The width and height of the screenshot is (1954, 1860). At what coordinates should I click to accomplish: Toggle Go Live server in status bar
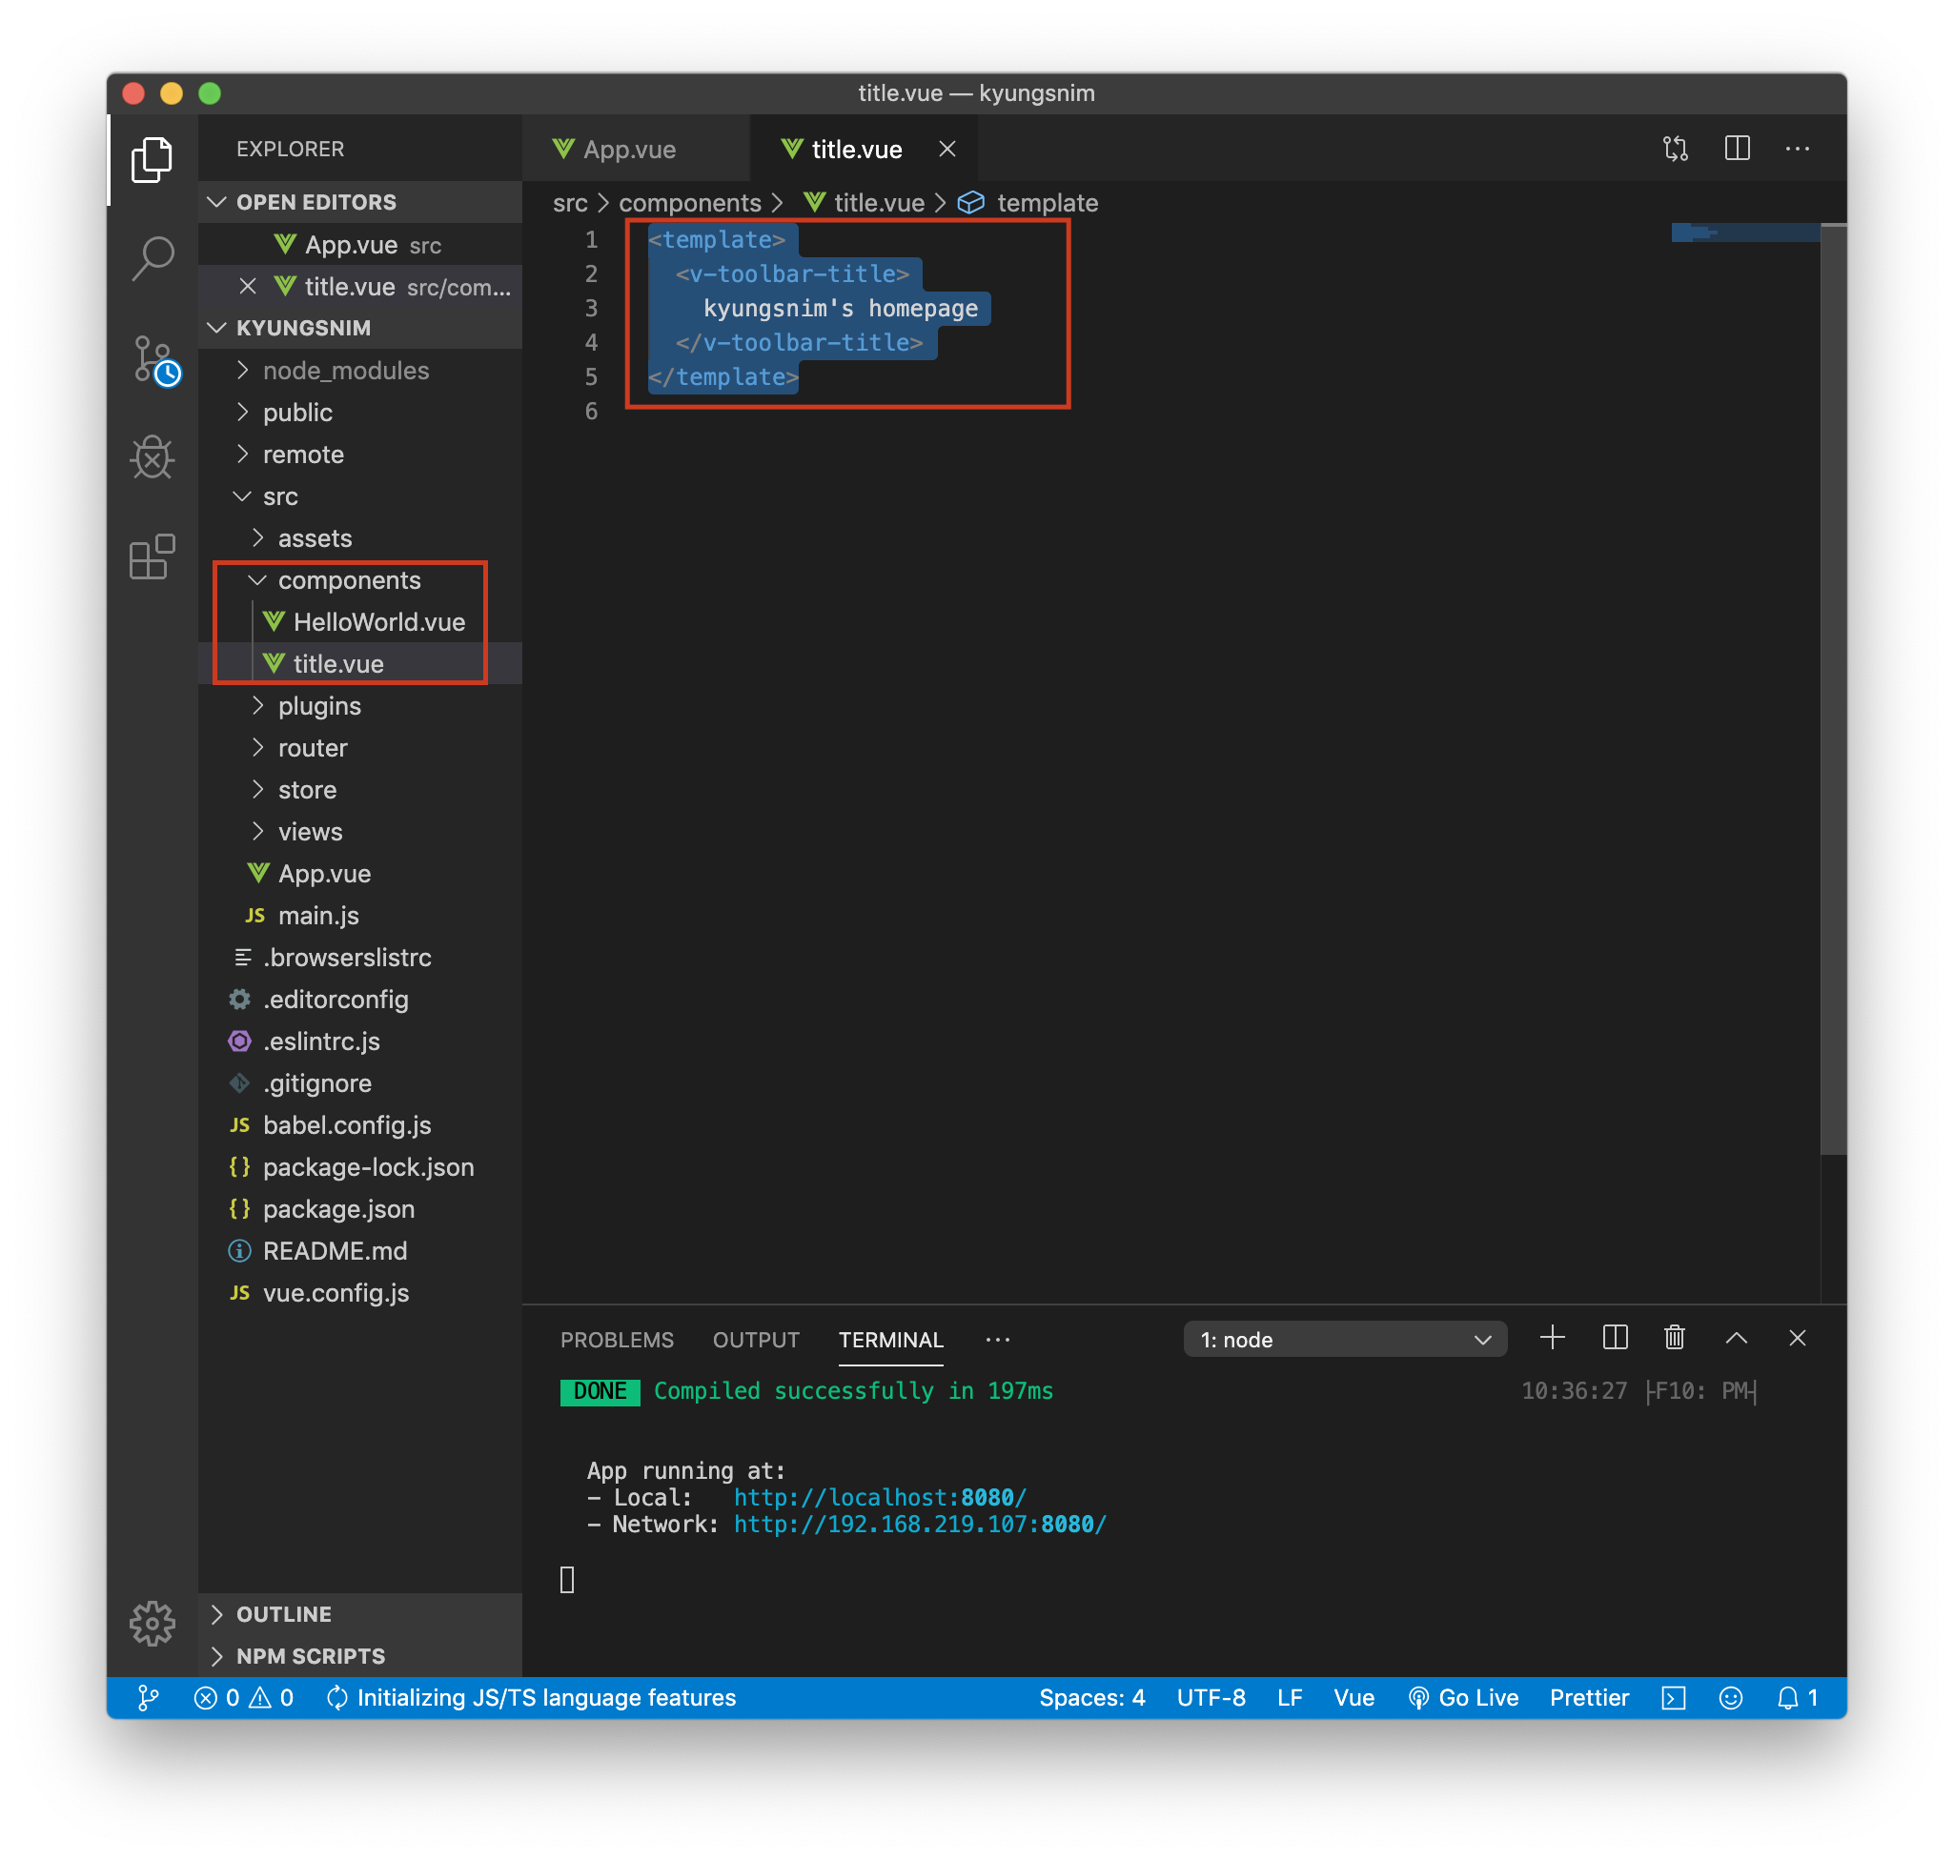tap(1463, 1697)
